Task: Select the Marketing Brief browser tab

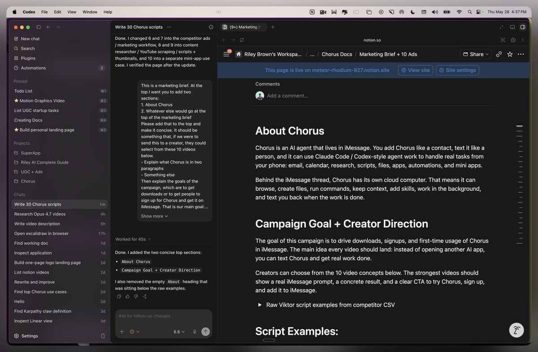Action: pyautogui.click(x=243, y=27)
